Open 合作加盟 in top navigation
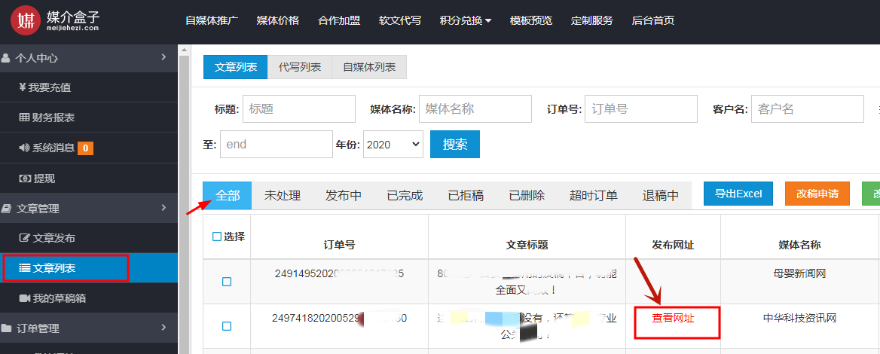This screenshot has height=354, width=880. tap(339, 21)
